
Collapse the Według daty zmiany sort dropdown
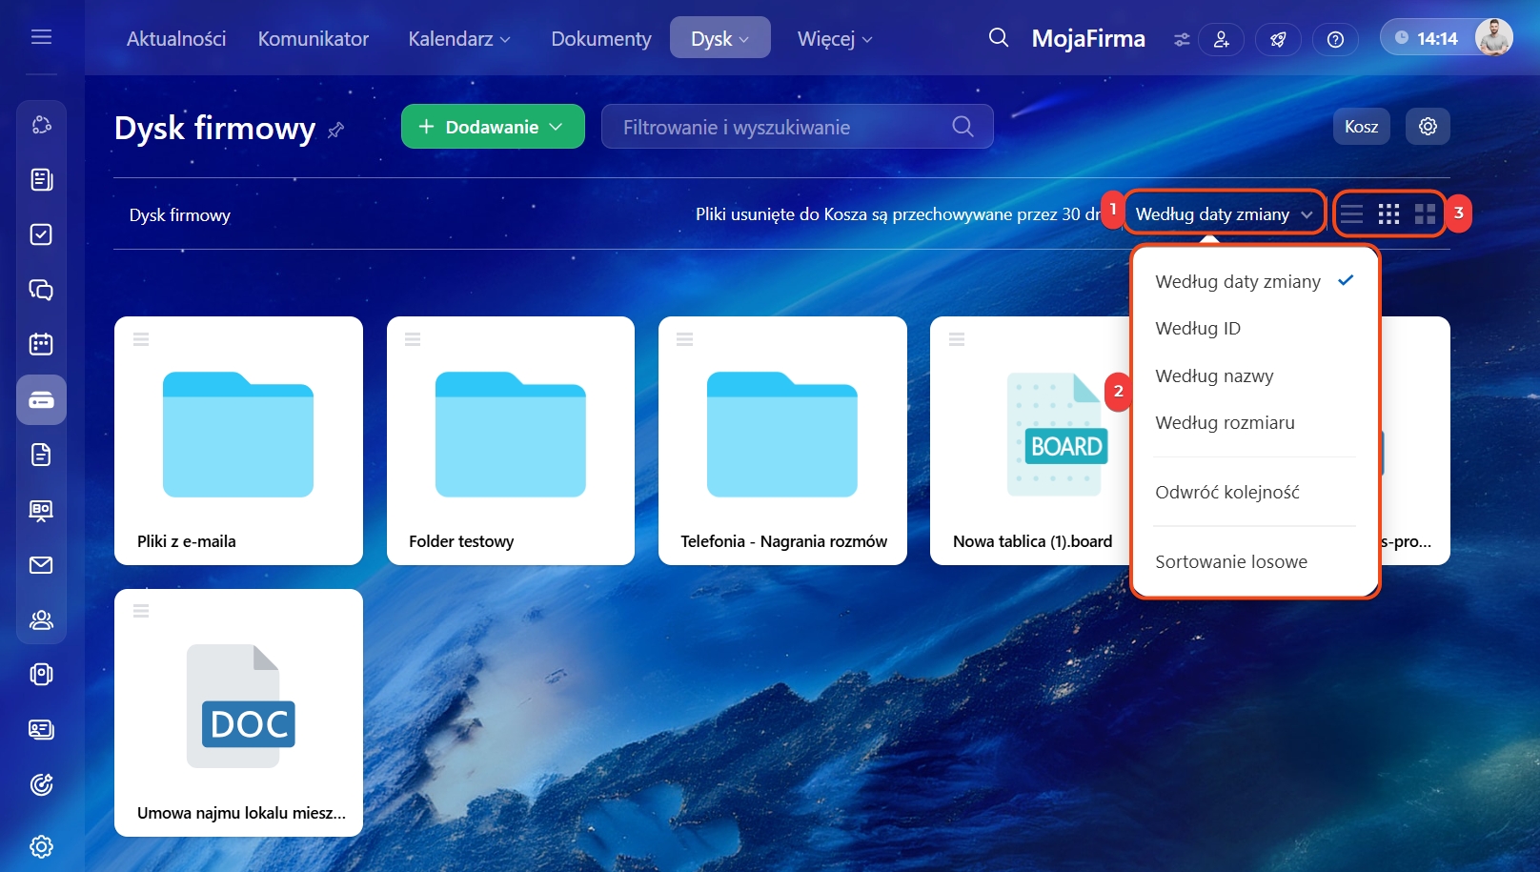(x=1224, y=214)
